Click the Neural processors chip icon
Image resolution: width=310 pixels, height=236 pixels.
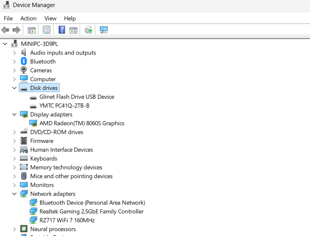24,229
